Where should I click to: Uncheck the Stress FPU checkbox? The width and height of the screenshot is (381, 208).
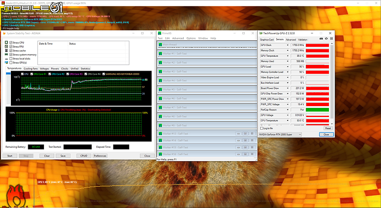coord(11,46)
